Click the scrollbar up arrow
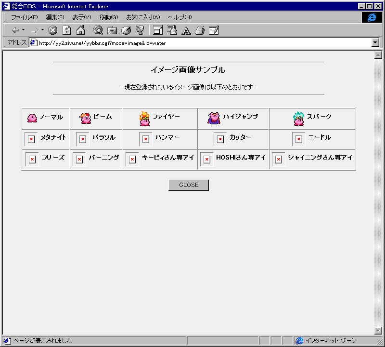Viewport: 385px width, 347px height. pyautogui.click(x=378, y=55)
